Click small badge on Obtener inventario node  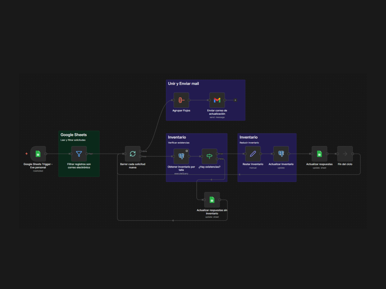pyautogui.click(x=186, y=151)
